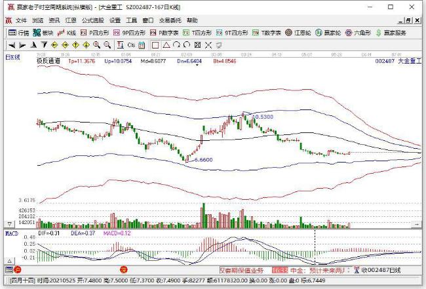Click the Cls clear drawings button
426x289 pixels.
(131, 45)
